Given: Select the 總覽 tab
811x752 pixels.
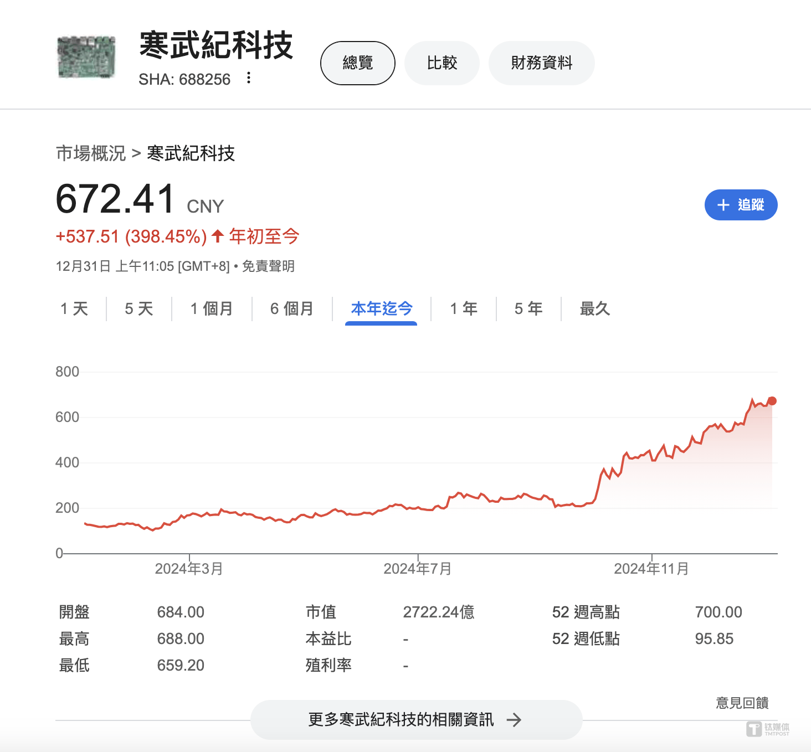Looking at the screenshot, I should 358,63.
